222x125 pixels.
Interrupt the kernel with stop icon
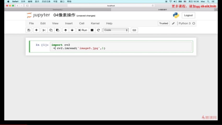[92, 30]
